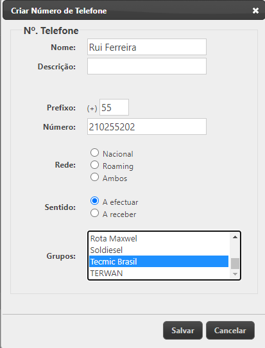Close the Criar Número de Telefone dialog
This screenshot has height=348, width=265.
255,10
